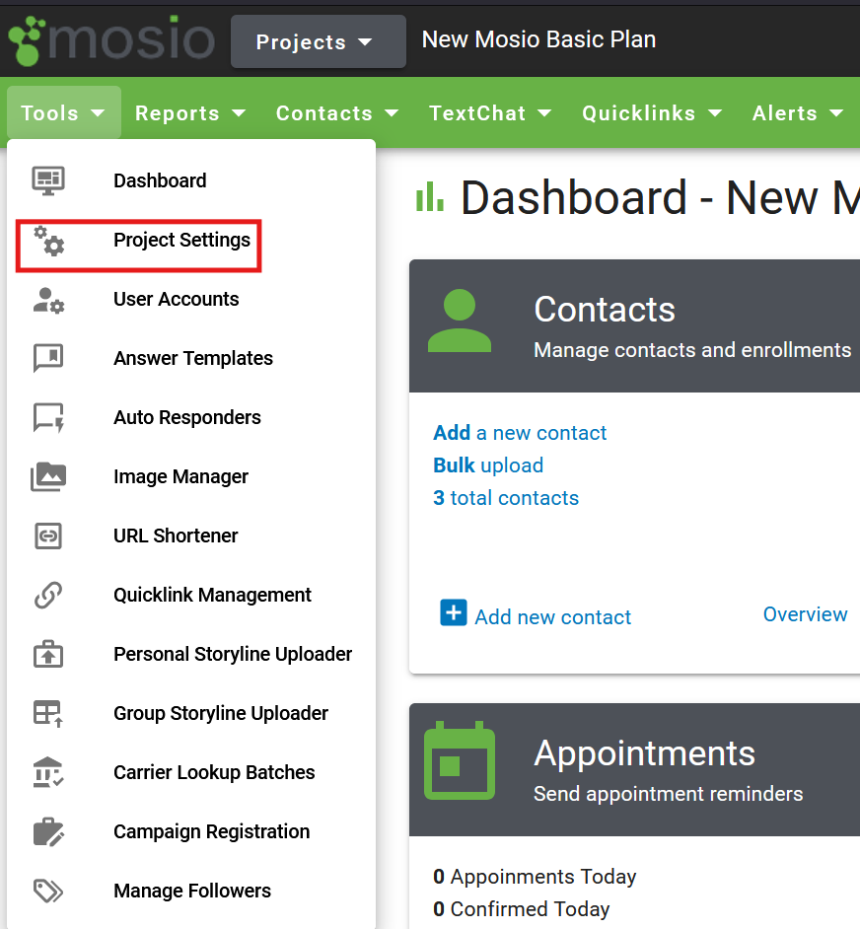This screenshot has width=860, height=929.
Task: Click the blue plus icon
Action: pyautogui.click(x=454, y=612)
